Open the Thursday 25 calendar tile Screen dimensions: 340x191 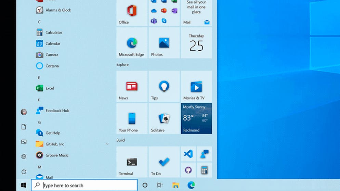(196, 43)
